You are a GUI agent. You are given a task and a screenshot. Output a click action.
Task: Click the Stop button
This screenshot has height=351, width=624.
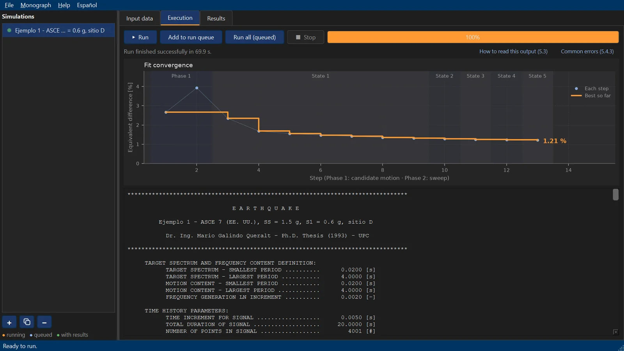click(306, 37)
